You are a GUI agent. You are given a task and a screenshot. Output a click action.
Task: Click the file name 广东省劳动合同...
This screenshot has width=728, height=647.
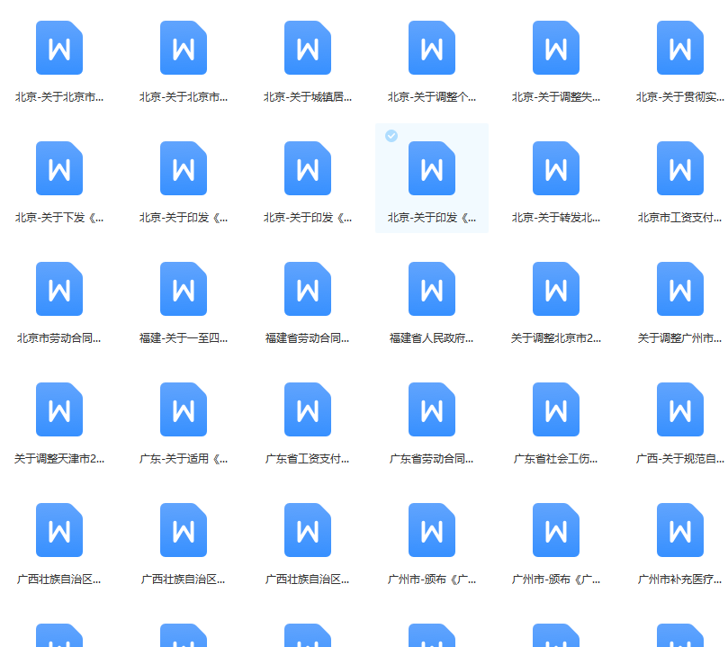tap(431, 459)
